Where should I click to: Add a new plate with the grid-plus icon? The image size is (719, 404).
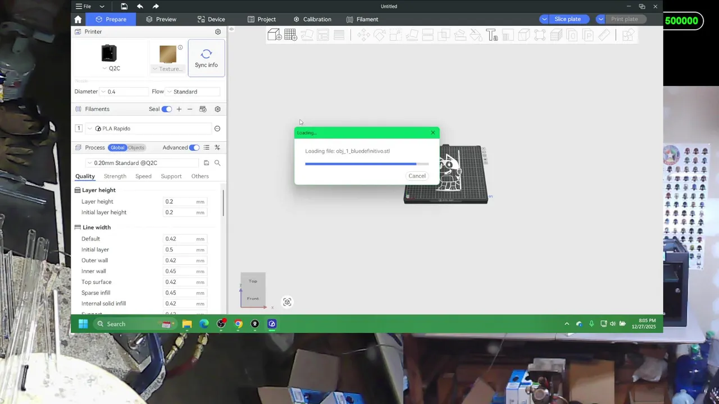(290, 35)
